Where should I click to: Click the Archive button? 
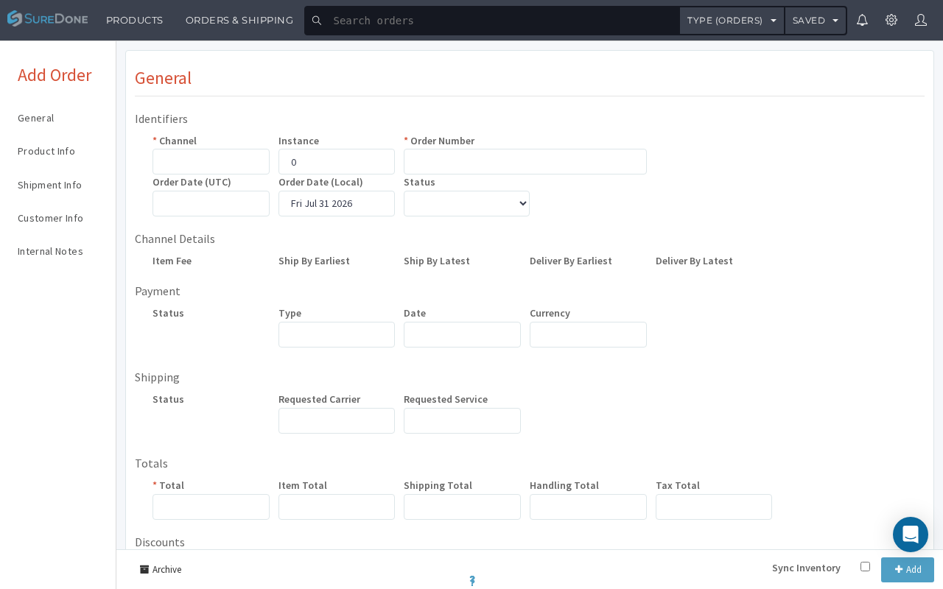point(161,569)
